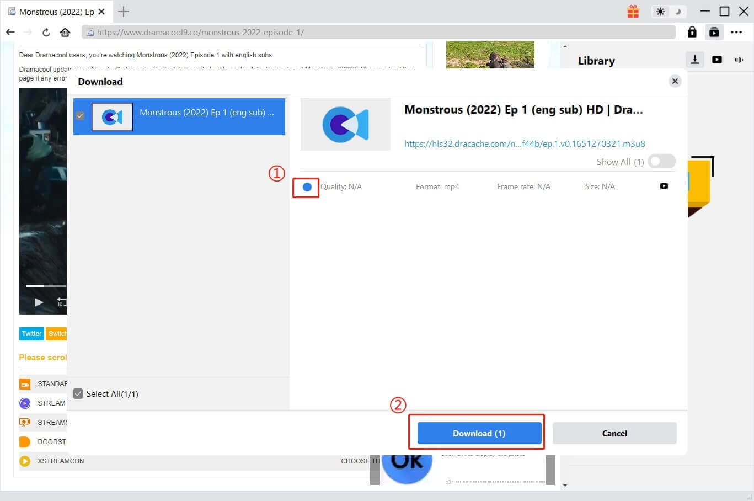Click the Cancel button
Image resolution: width=754 pixels, height=501 pixels.
click(614, 433)
